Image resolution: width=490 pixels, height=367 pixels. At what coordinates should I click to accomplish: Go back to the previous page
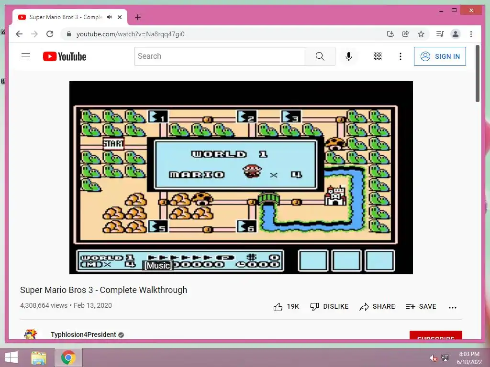(x=19, y=34)
